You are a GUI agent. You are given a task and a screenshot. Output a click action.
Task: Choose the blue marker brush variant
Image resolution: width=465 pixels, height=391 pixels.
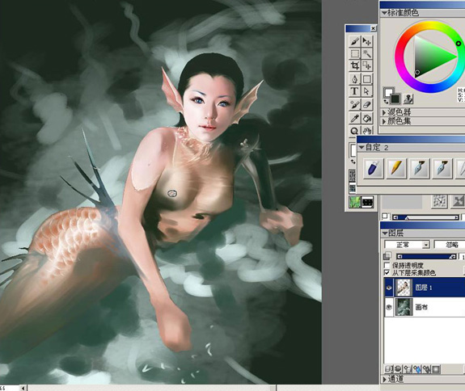(373, 168)
